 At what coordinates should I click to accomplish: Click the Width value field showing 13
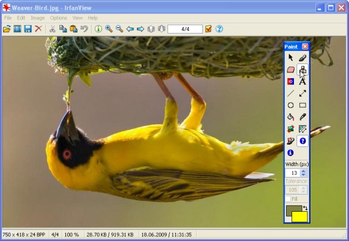tap(293, 173)
